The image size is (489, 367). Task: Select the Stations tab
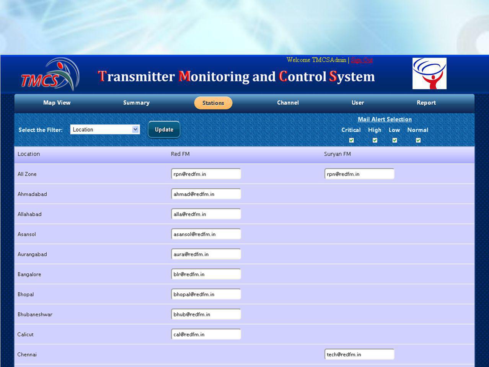click(213, 103)
